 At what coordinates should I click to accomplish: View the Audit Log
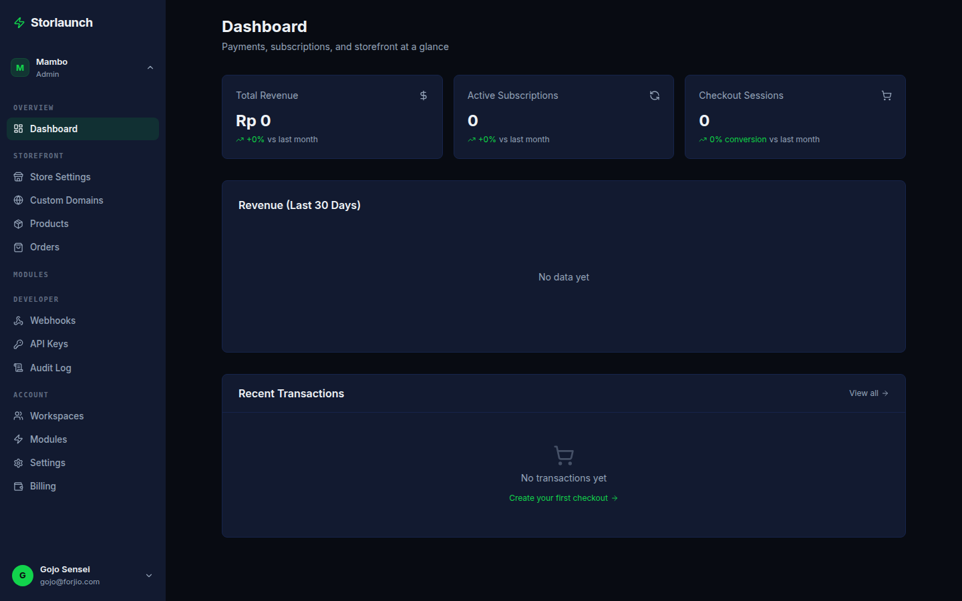click(83, 368)
